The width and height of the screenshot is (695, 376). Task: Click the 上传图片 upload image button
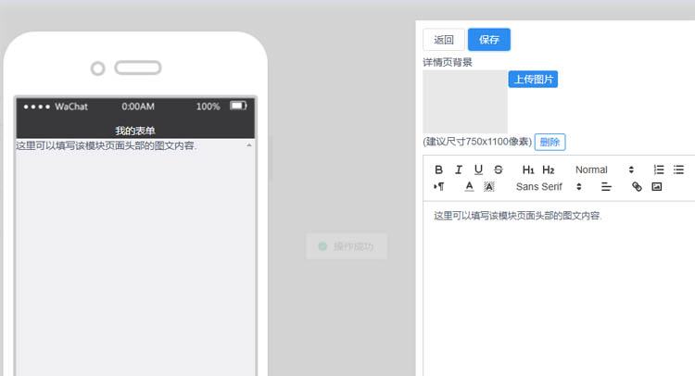coord(533,80)
